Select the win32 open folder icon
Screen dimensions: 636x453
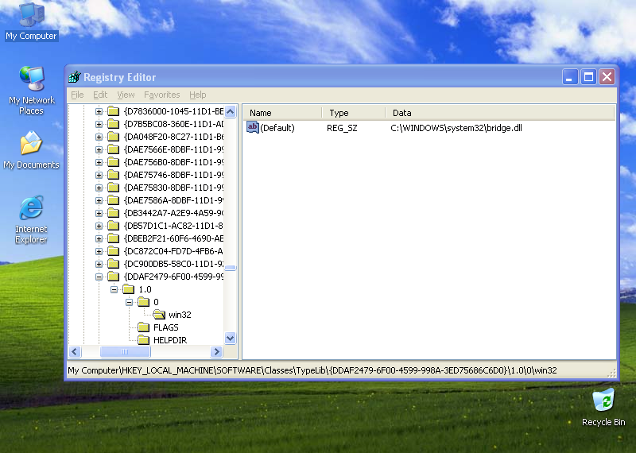159,315
